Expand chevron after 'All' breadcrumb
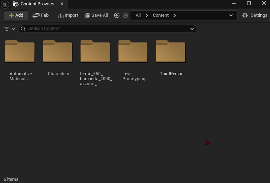 point(147,15)
